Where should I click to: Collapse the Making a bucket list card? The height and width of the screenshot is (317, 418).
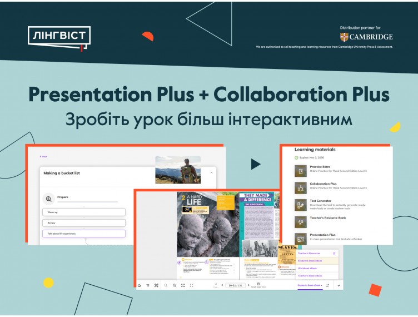pos(211,173)
